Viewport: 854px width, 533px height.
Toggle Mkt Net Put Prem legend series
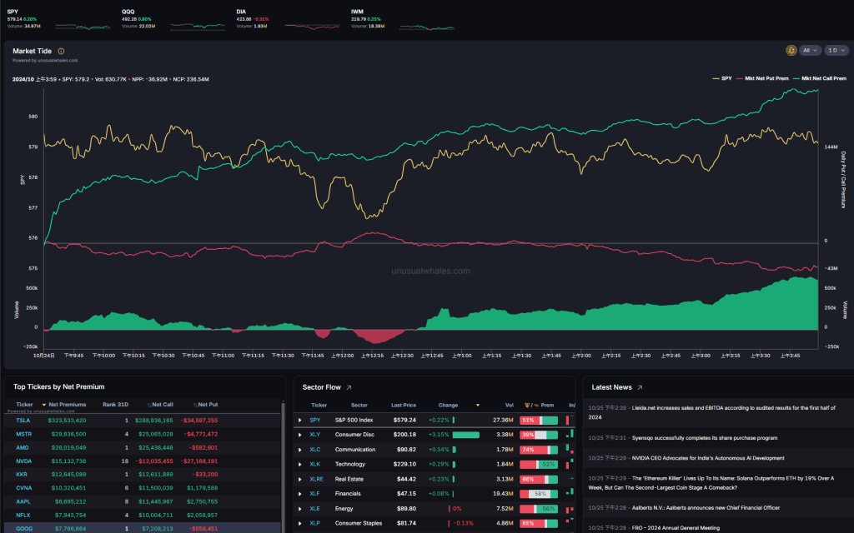coord(764,77)
